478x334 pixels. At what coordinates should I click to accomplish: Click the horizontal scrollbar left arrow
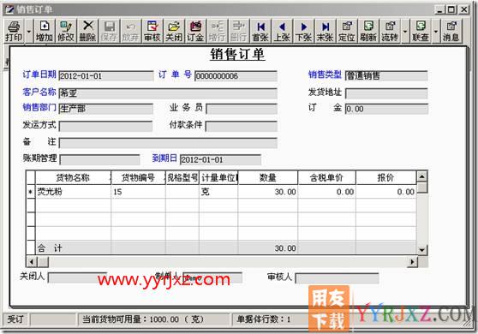(x=32, y=261)
